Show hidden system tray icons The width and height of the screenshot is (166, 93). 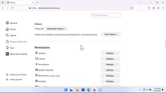[140, 90]
